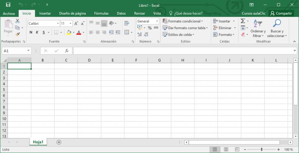Switch to the Insertar tab
The width and height of the screenshot is (299, 153).
45,13
